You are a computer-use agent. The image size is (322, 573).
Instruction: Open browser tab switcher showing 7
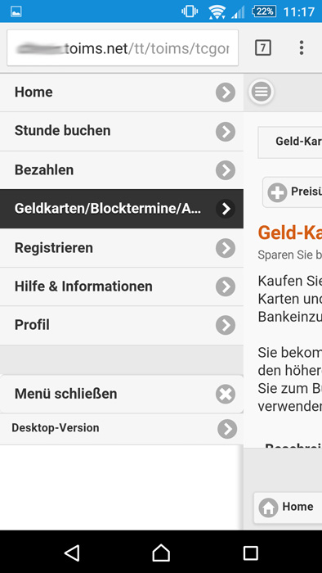tap(263, 47)
